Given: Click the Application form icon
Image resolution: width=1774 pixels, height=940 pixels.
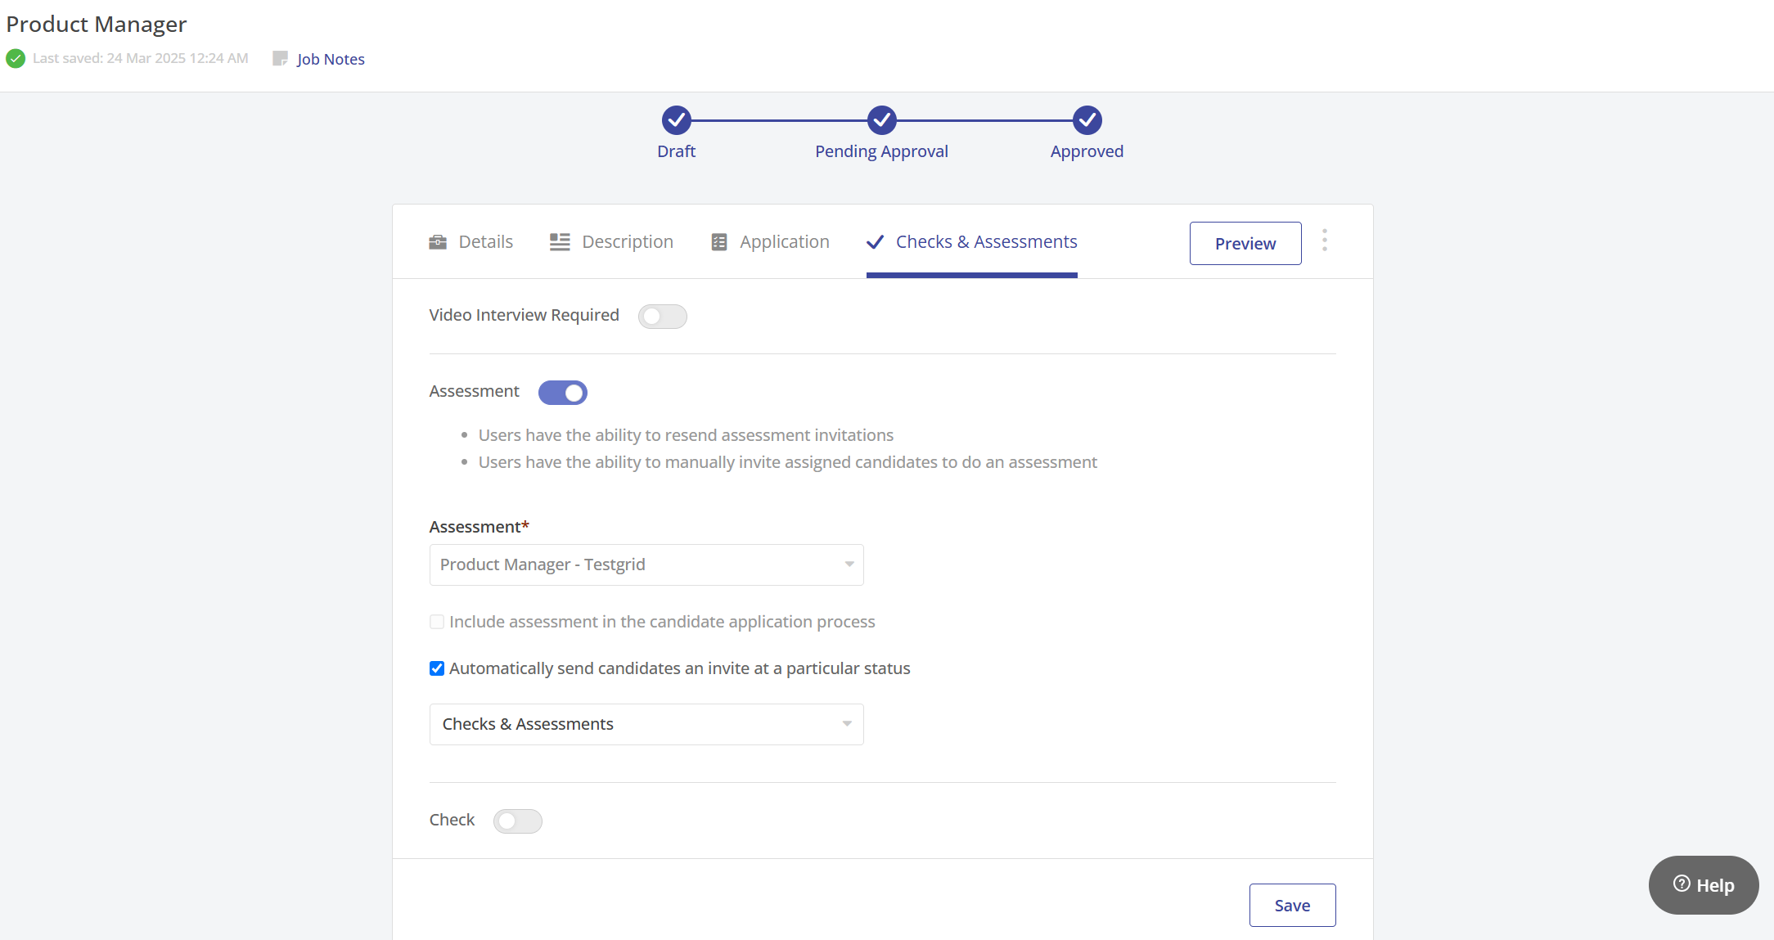Looking at the screenshot, I should point(719,242).
